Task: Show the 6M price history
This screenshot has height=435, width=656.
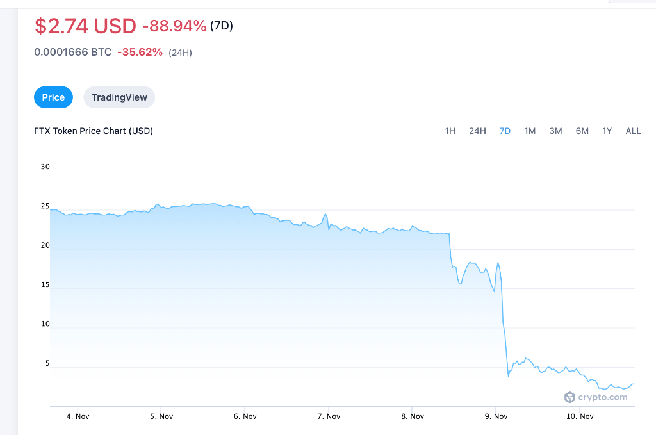Action: pyautogui.click(x=582, y=131)
